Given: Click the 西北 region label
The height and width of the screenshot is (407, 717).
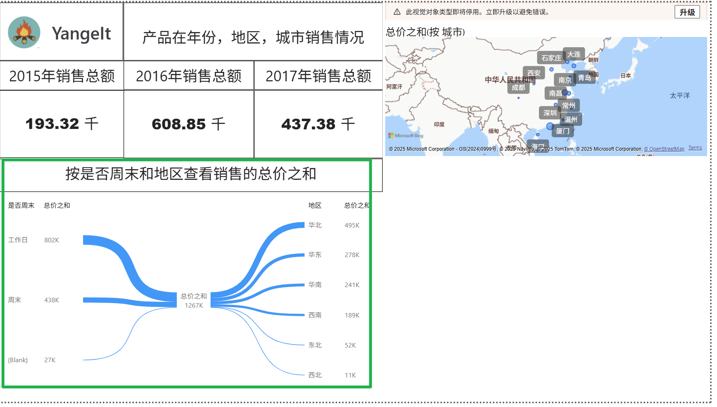Looking at the screenshot, I should coord(315,375).
